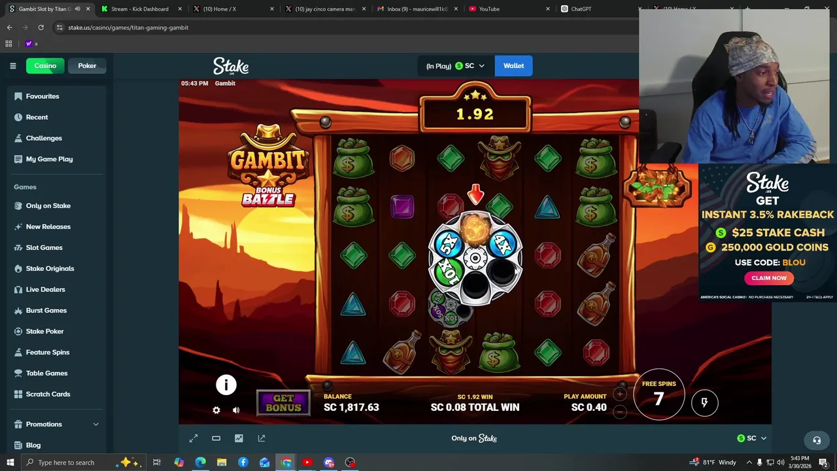Open the game info (i) button

226,385
